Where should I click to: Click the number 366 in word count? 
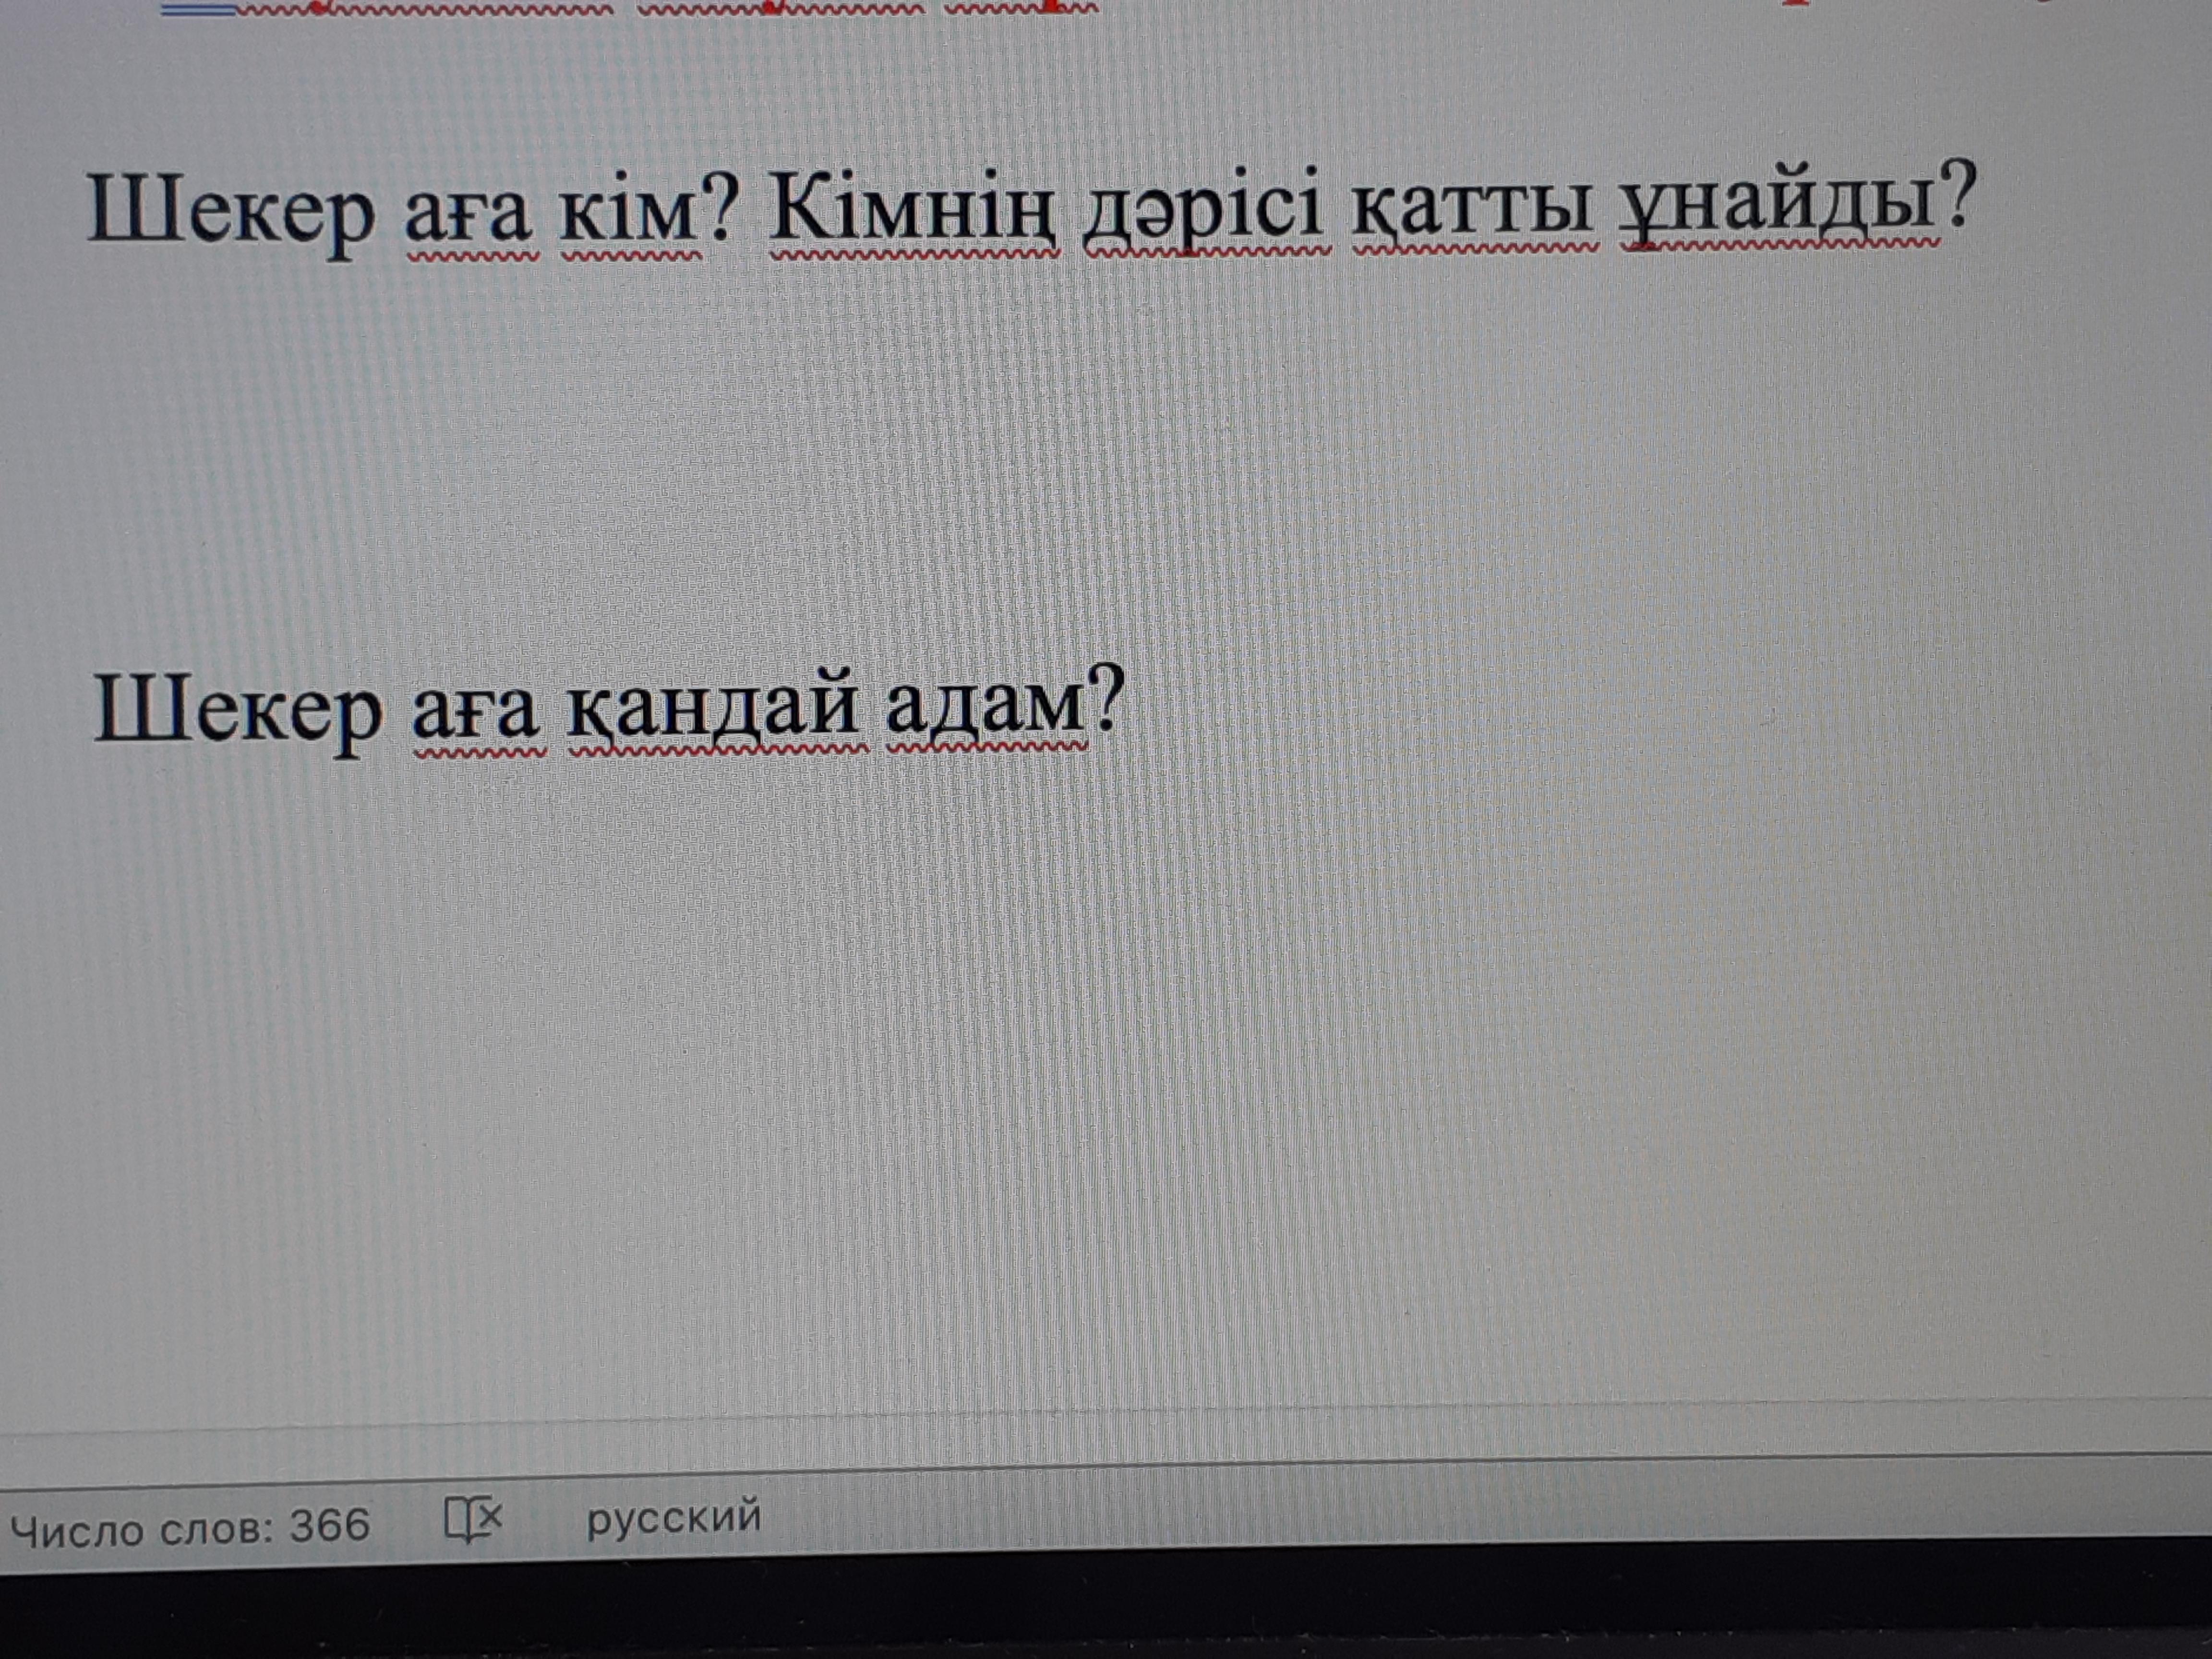[x=330, y=1526]
